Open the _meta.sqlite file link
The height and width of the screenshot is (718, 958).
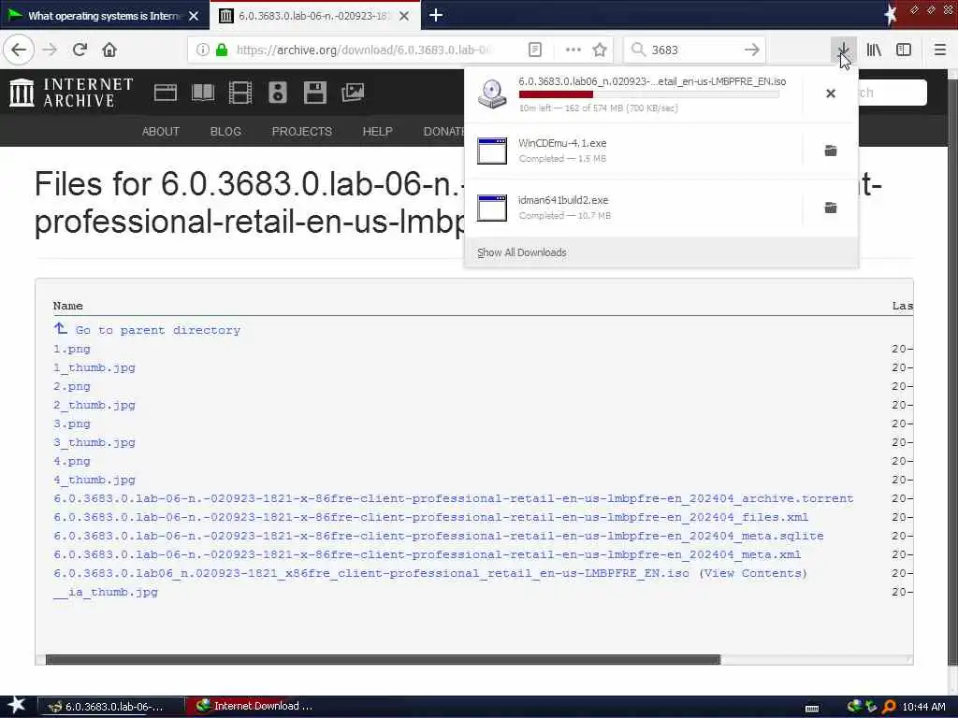pos(439,536)
